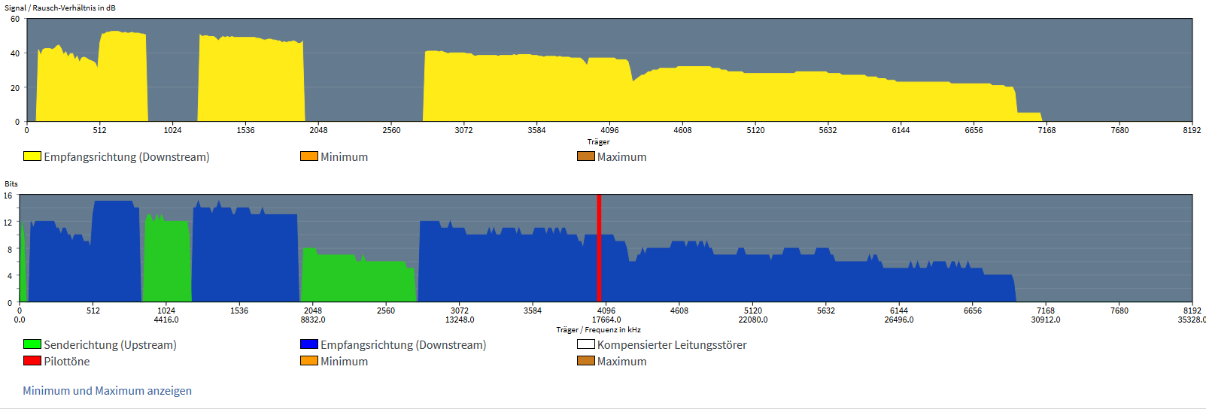Click yellow Empfangsrichtung (Downstream) swatch in SNR legend
This screenshot has height=409, width=1206.
[32, 156]
